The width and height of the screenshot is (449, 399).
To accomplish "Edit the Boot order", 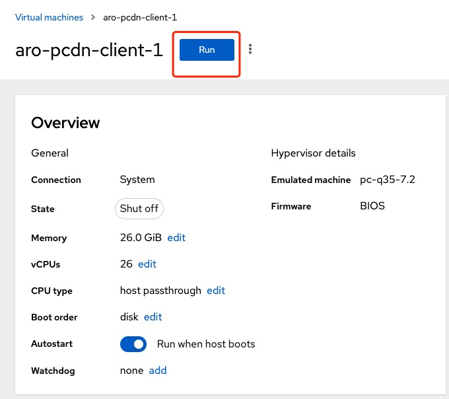I will pyautogui.click(x=153, y=317).
